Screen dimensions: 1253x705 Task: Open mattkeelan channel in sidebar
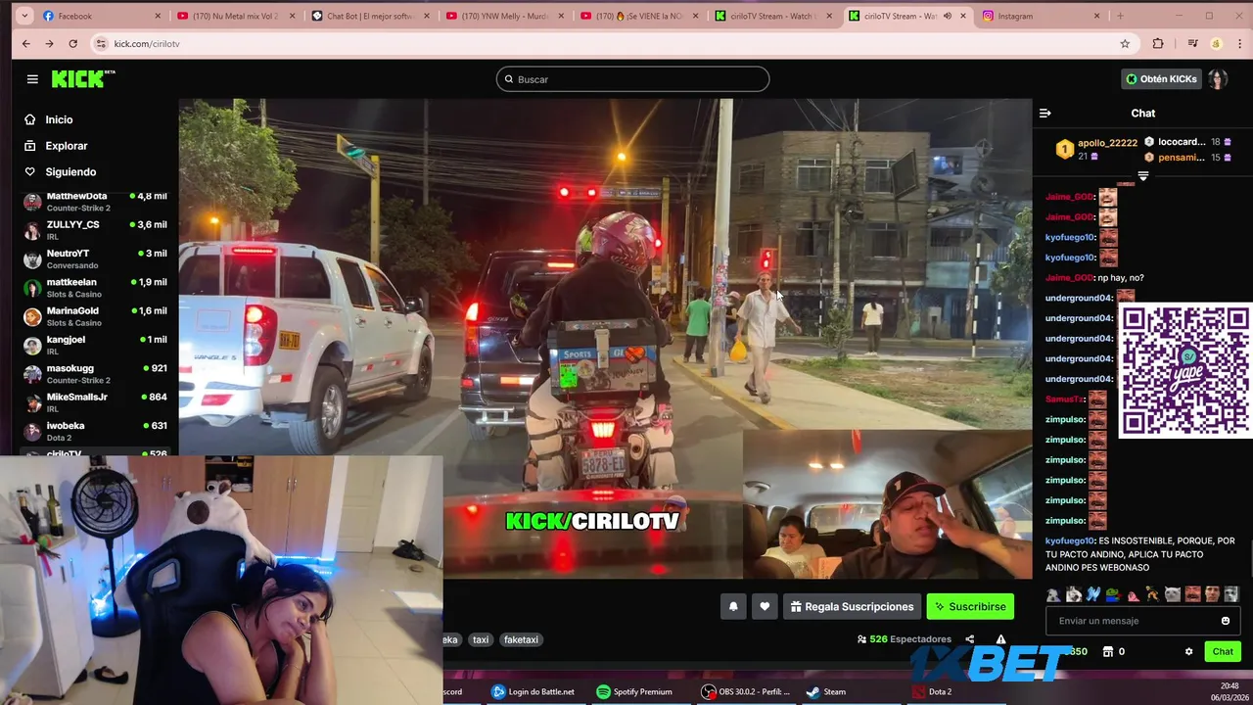pos(96,287)
